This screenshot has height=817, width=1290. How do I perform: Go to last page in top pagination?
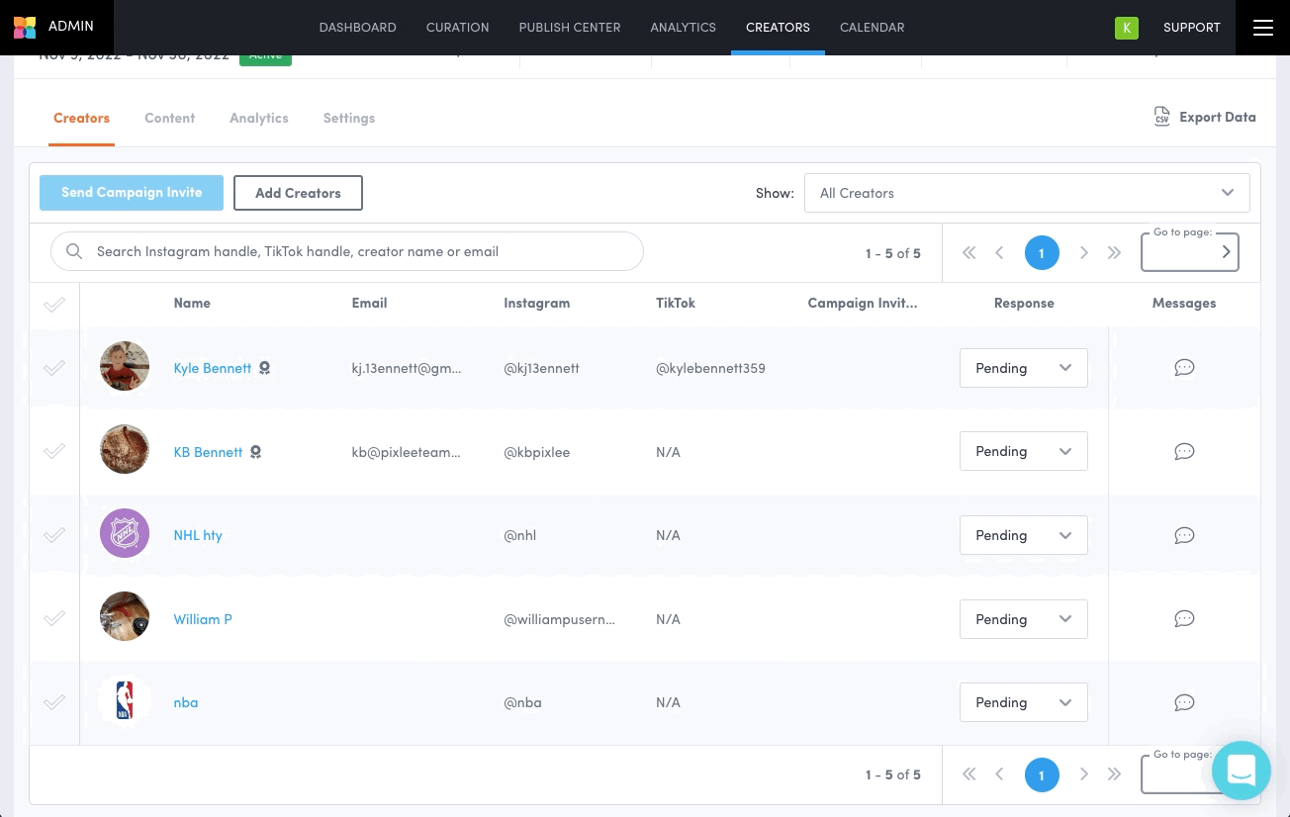(x=1114, y=253)
